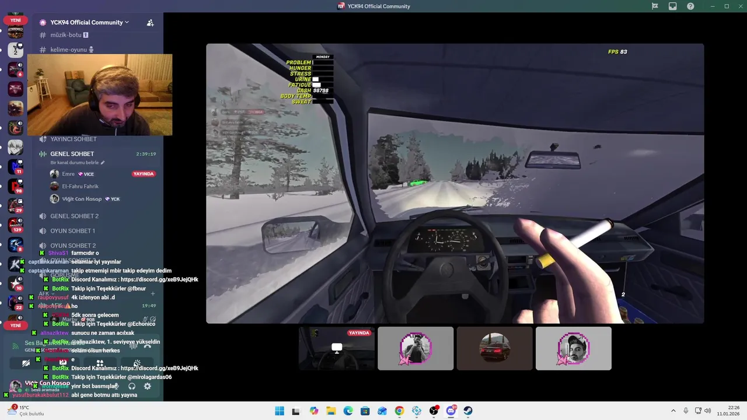This screenshot has width=747, height=420.
Task: Open Steam from taskbar
Action: (468, 411)
